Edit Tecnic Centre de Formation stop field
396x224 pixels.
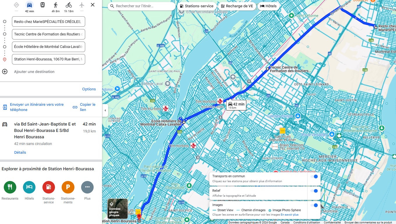coord(49,34)
